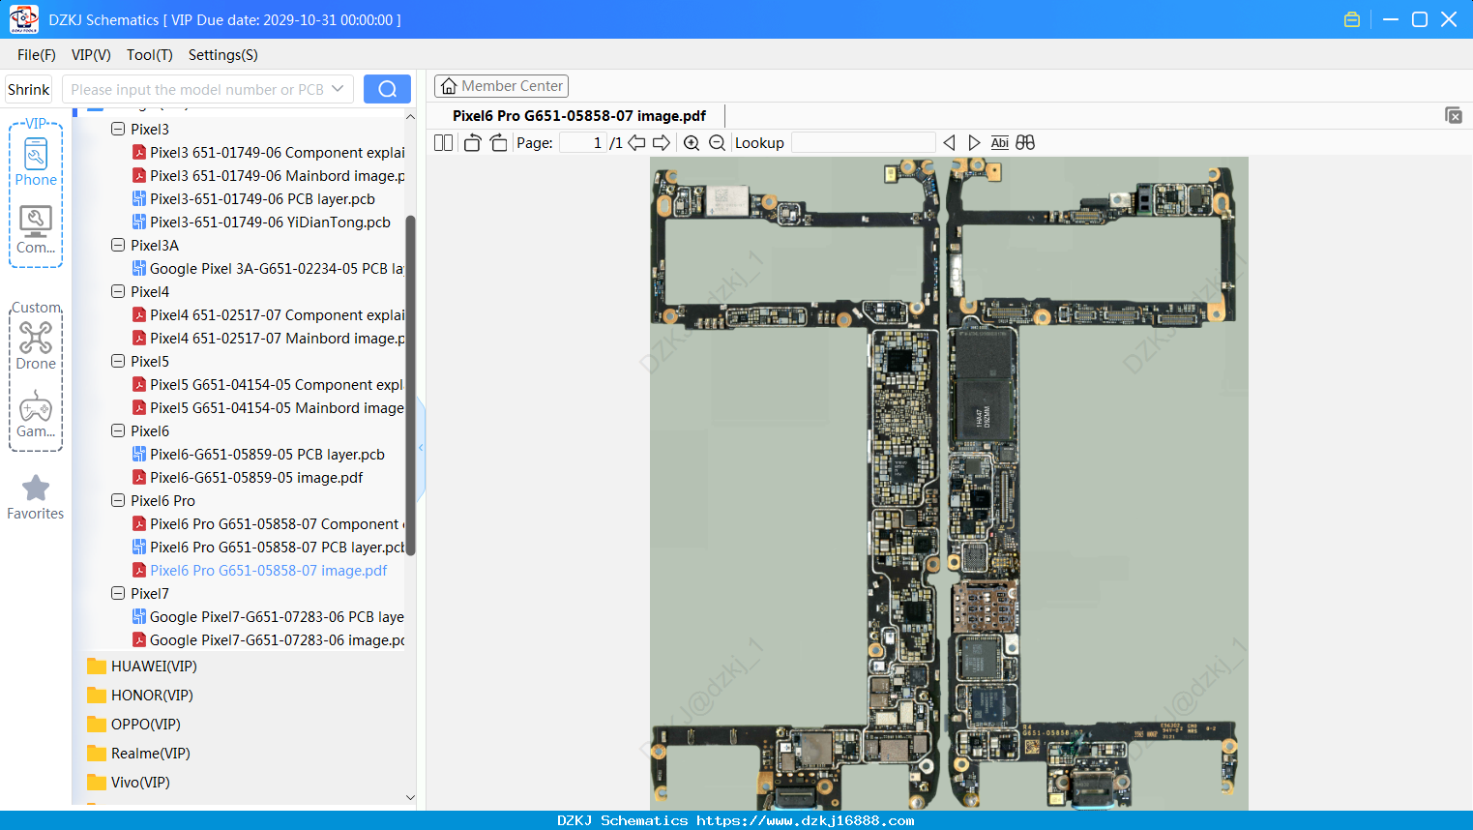Open Pixel4 651-02517-07 Component explain file
Screen dimensions: 1473x830
[x=277, y=315]
